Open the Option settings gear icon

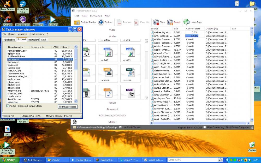coord(101,22)
